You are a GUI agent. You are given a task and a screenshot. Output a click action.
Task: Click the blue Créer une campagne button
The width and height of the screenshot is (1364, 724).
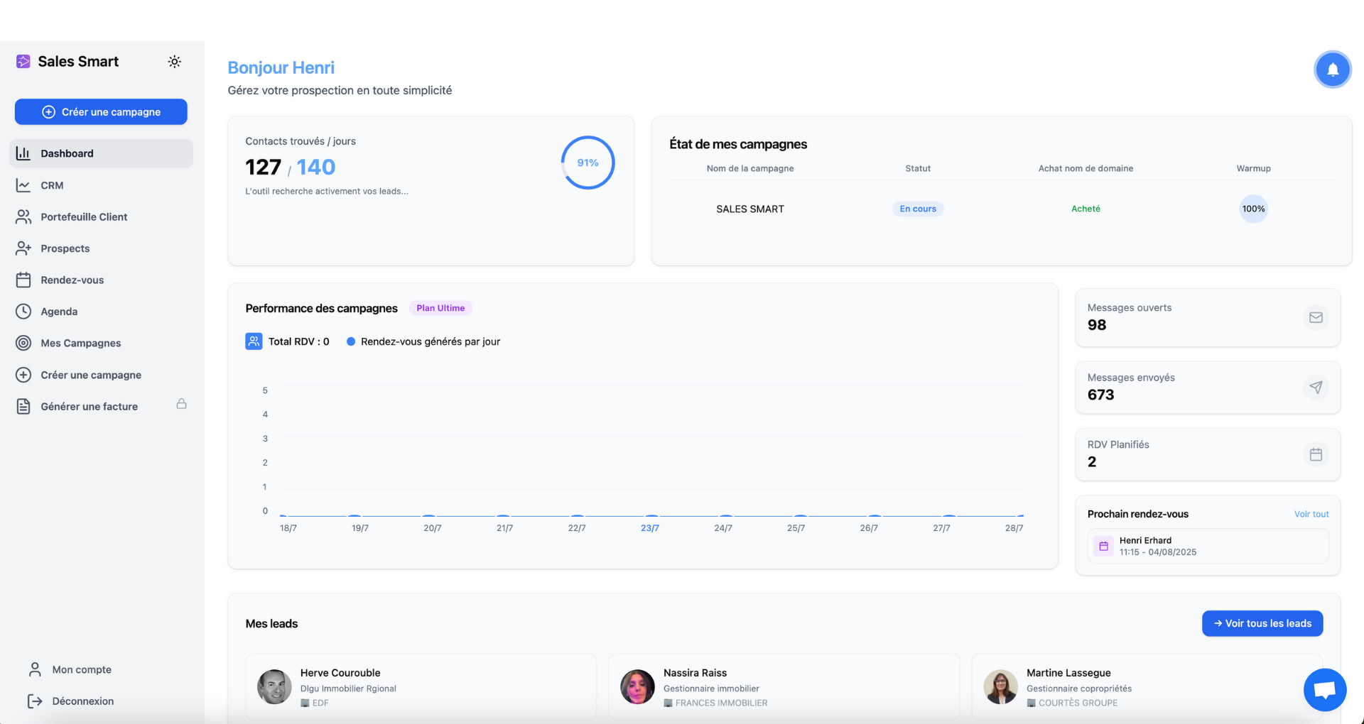pyautogui.click(x=101, y=111)
